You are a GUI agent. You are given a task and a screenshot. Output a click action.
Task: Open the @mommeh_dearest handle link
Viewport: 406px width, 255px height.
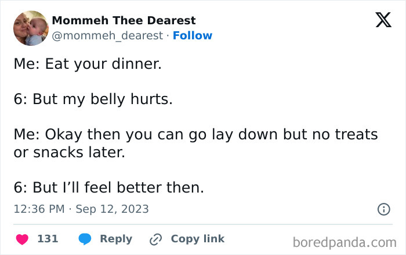(107, 36)
